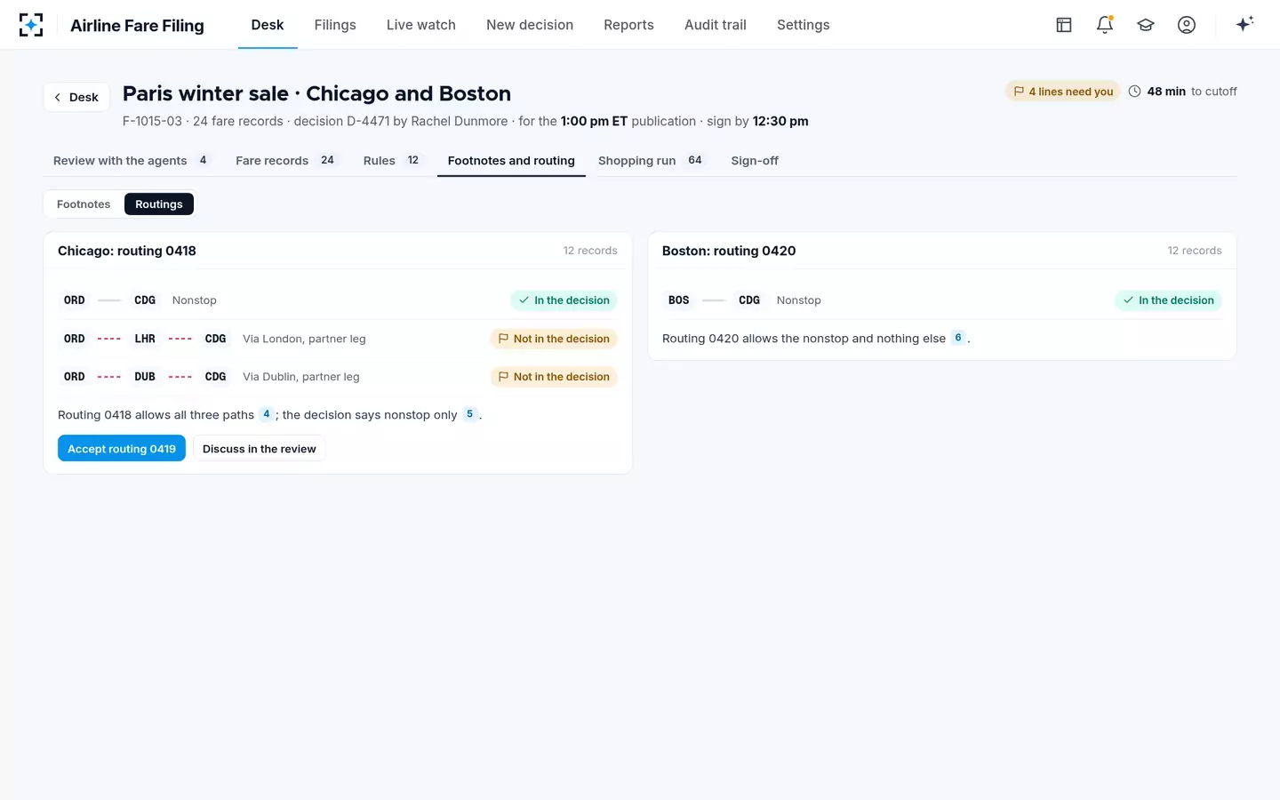
Task: Click the BOS airport code chip
Action: (x=679, y=300)
